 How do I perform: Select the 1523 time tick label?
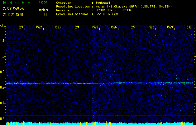pos(58,27)
